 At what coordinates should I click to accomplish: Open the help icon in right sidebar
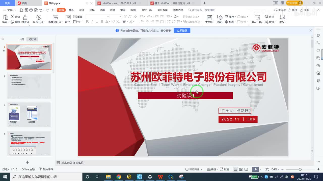318,66
